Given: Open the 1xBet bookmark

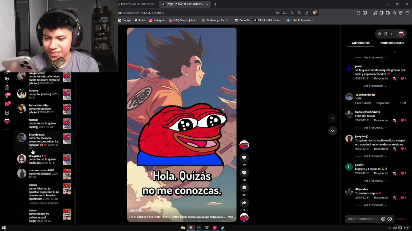Looking at the screenshot, I should click(301, 20).
